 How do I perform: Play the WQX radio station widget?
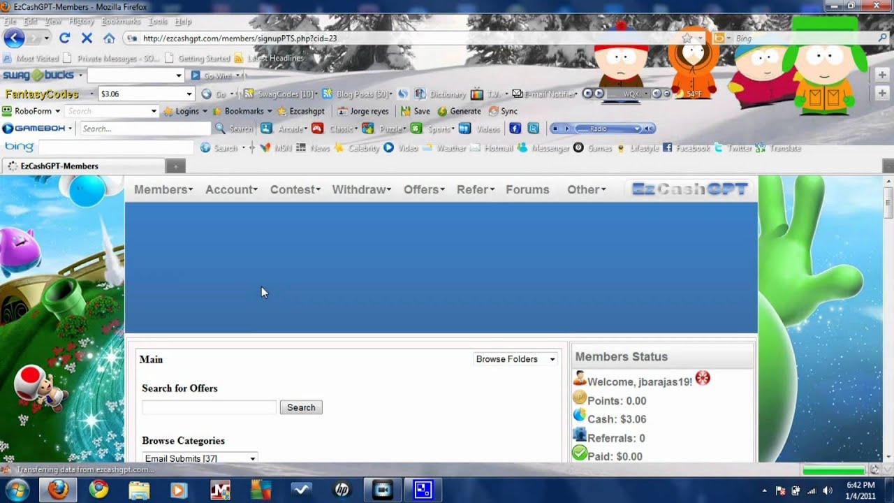pos(599,94)
